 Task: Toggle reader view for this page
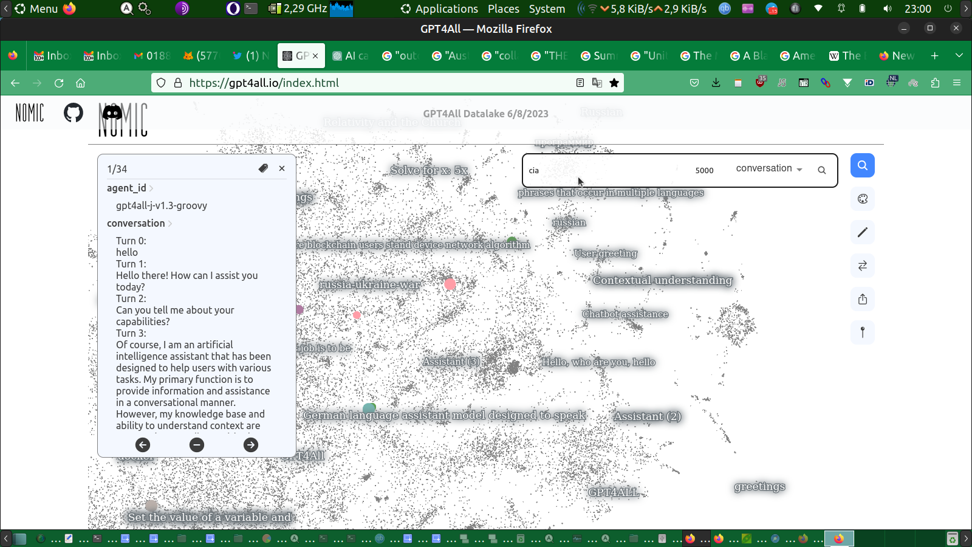point(580,83)
